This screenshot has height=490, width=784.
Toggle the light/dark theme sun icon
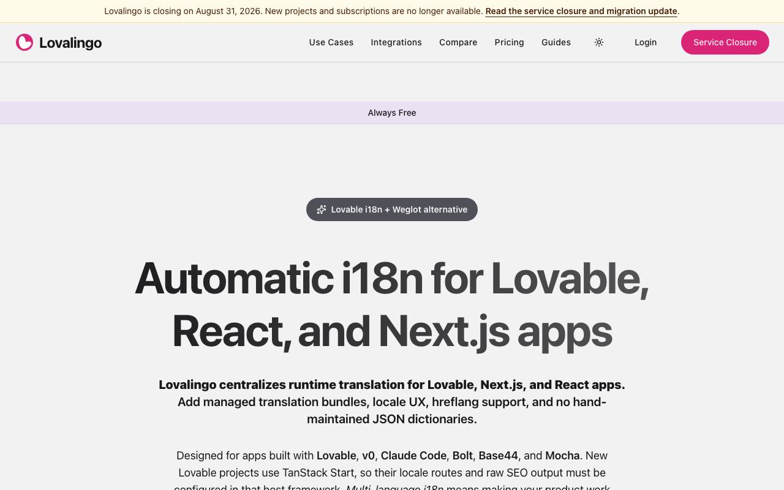(x=599, y=42)
